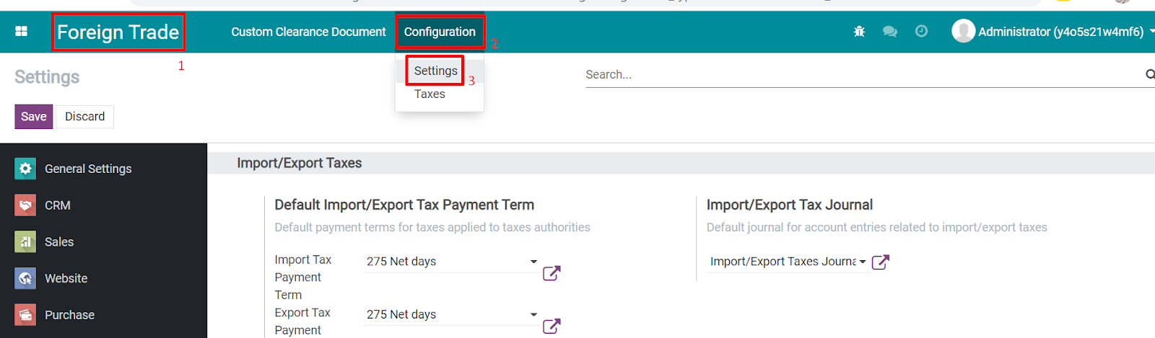
Task: Open the activities clock icon
Action: point(922,31)
